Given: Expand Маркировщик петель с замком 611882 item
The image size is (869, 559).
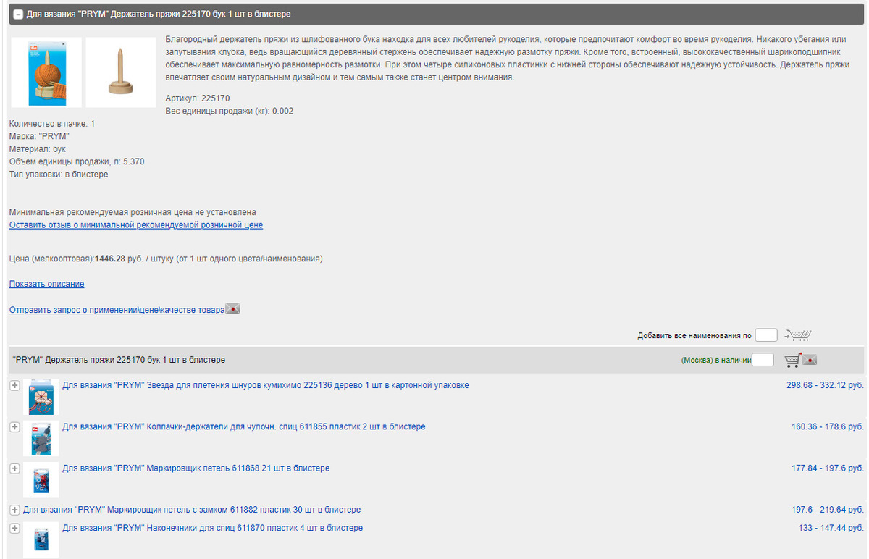Looking at the screenshot, I should (14, 510).
